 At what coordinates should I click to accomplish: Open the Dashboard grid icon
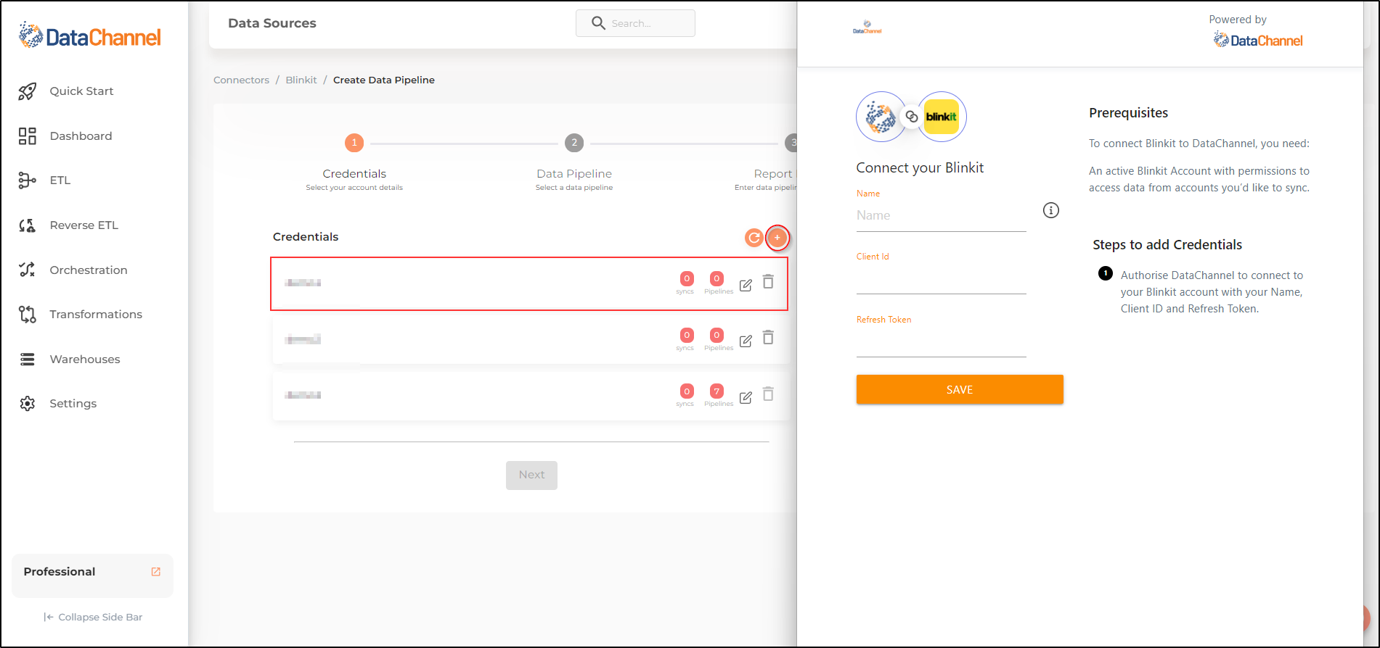coord(28,136)
